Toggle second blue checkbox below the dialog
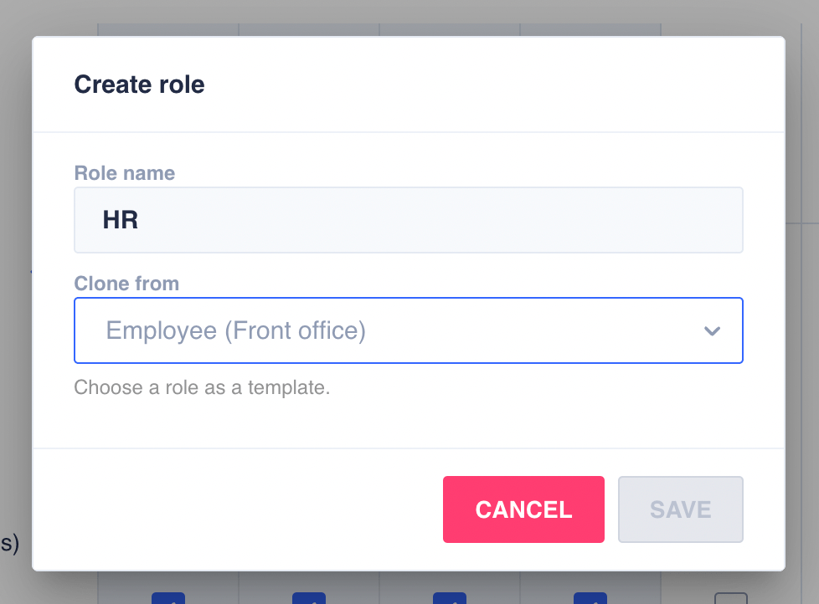This screenshot has height=604, width=819. point(309,598)
